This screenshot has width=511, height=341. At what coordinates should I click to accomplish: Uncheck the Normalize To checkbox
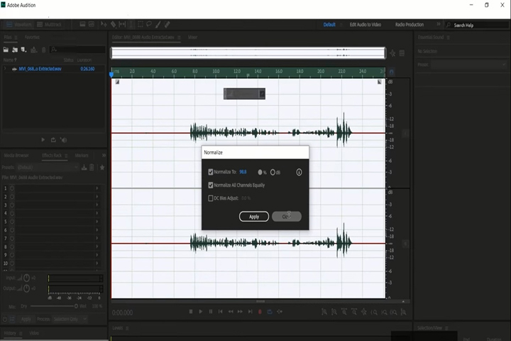pos(211,172)
